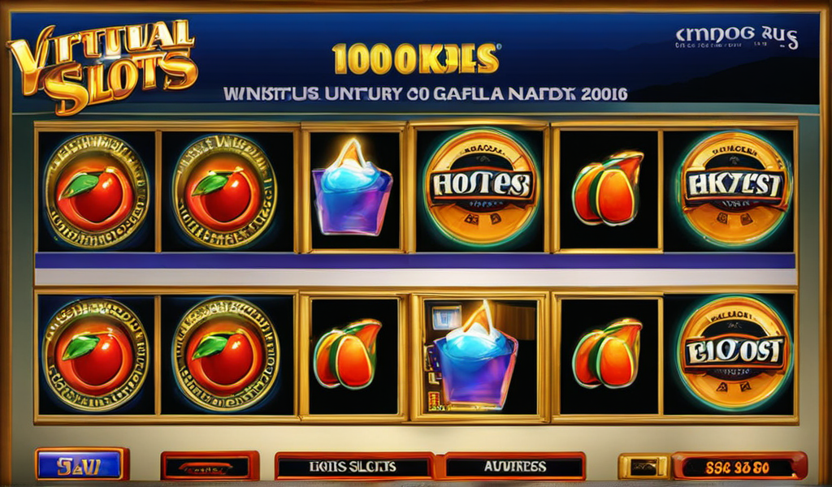
Task: Tap the first apple coin in bottom row
Action: click(x=96, y=355)
